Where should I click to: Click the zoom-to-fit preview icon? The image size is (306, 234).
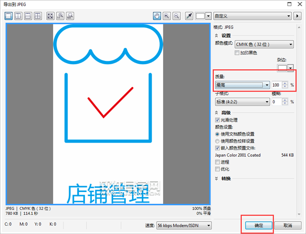(50, 16)
